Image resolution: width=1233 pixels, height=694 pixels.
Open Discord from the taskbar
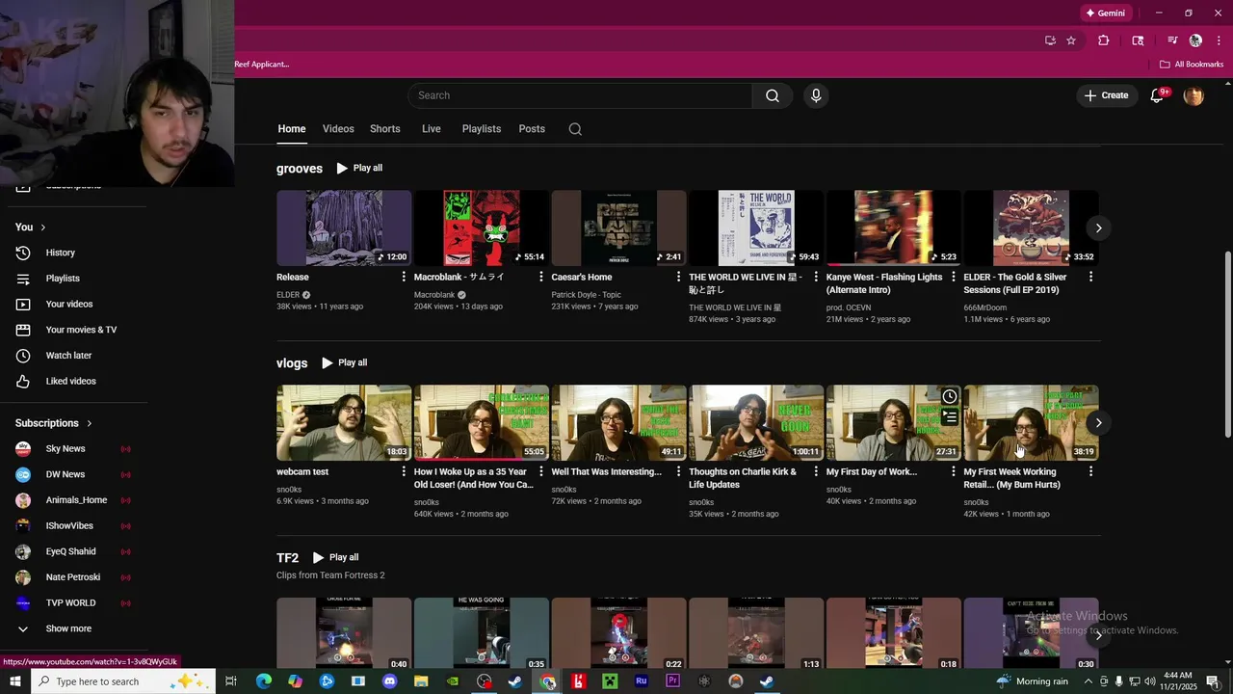point(389,681)
